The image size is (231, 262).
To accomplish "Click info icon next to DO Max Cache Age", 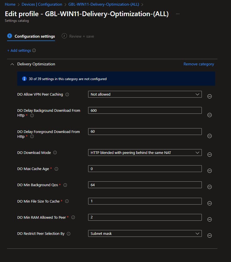I will click(x=56, y=169).
